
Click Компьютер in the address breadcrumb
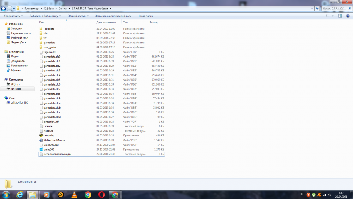point(31,8)
